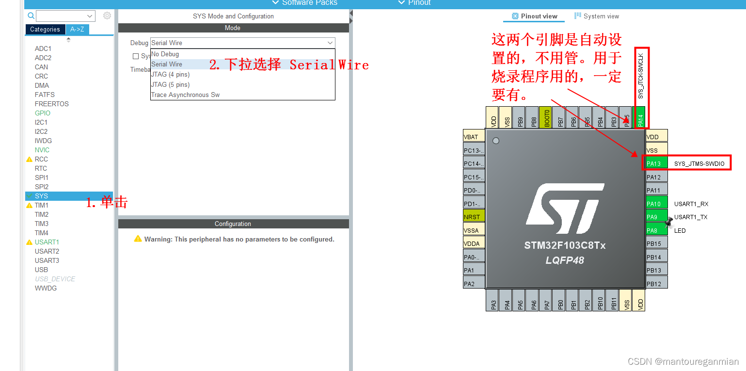Select GPIO in the list
The height and width of the screenshot is (371, 746).
coord(43,113)
